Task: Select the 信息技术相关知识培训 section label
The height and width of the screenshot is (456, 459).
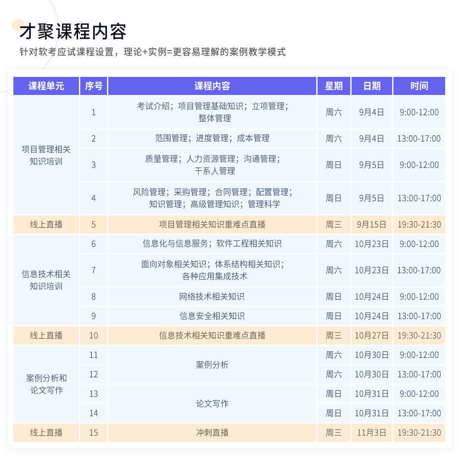Action: tap(46, 280)
